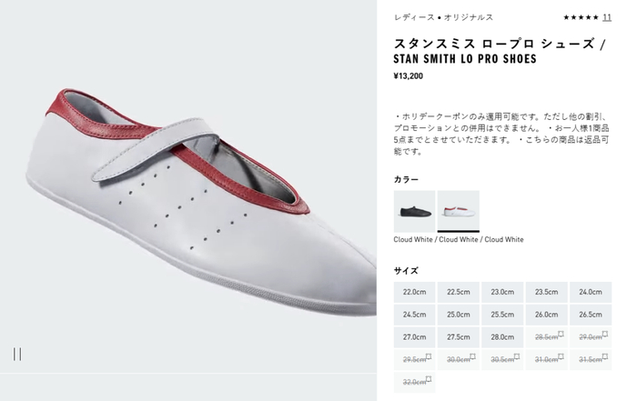Open the 11 reviews link

pyautogui.click(x=607, y=17)
